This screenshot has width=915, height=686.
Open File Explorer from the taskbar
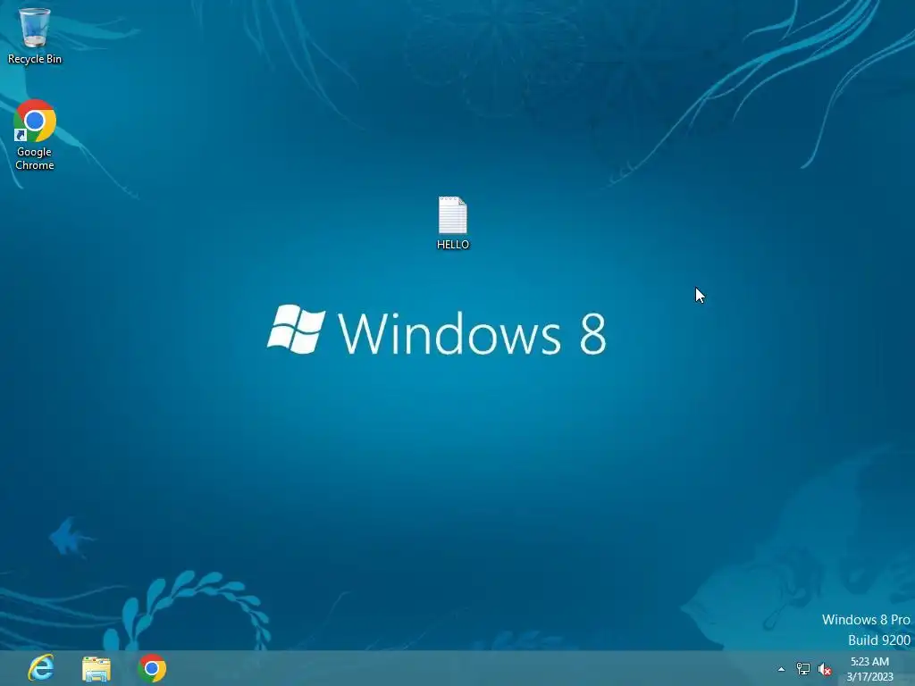[97, 668]
